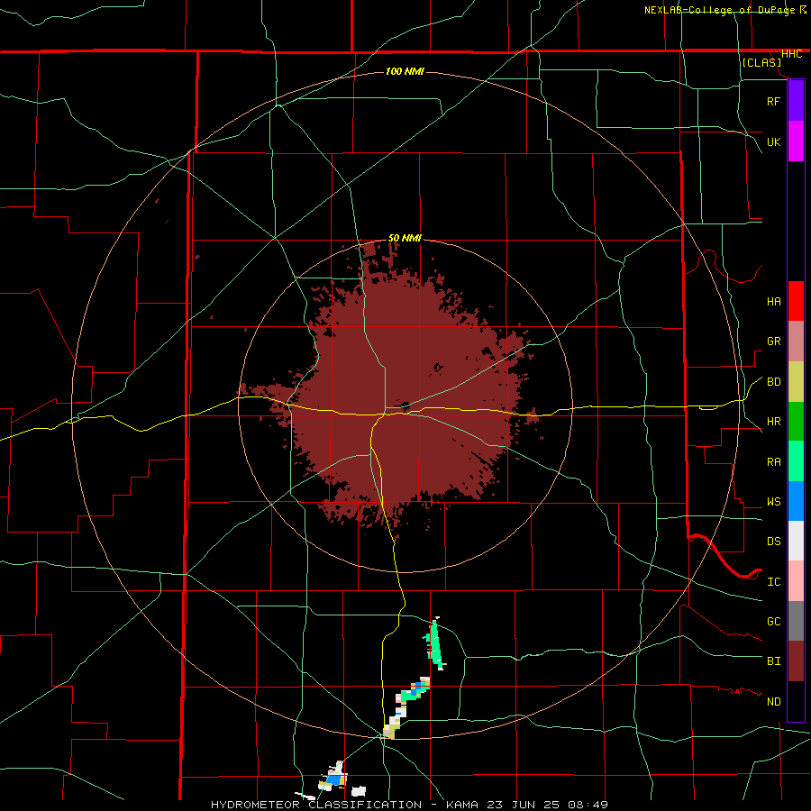The image size is (811, 811).
Task: Click the red HA legend swatch
Action: tap(796, 301)
